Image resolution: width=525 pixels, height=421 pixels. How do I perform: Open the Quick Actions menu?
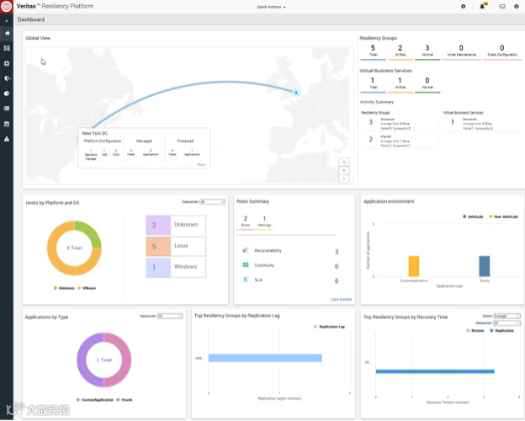pyautogui.click(x=271, y=7)
